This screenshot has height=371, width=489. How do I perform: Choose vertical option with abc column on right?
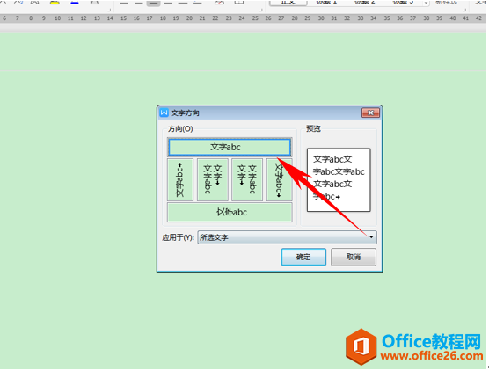click(247, 180)
